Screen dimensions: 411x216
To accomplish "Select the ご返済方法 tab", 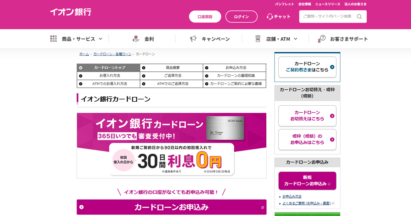I will [172, 76].
